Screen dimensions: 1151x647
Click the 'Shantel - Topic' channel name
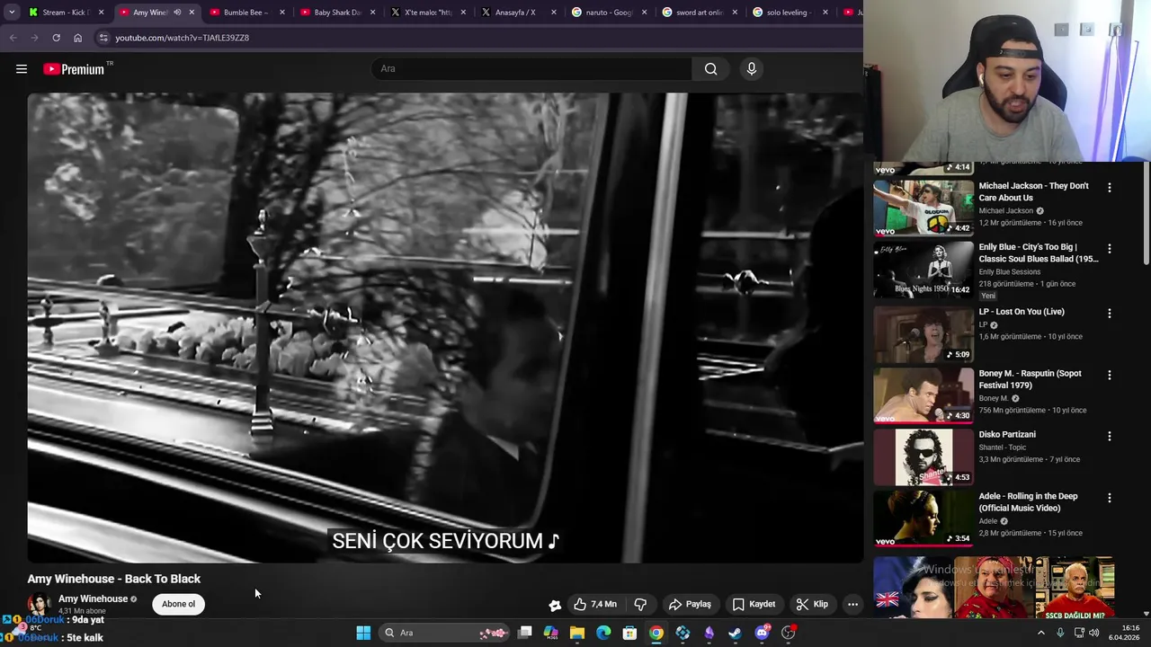click(1004, 448)
